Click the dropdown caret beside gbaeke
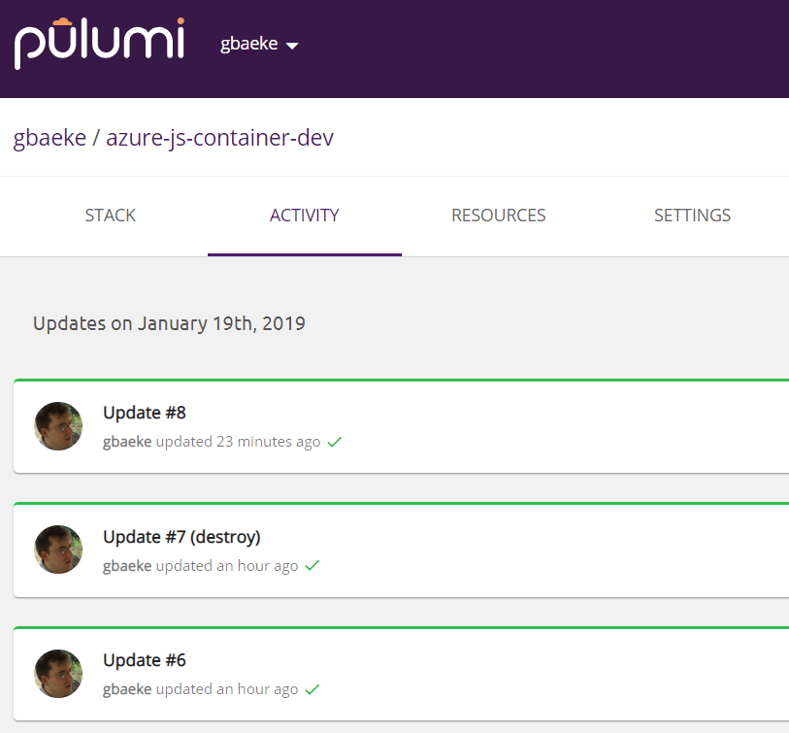Screen dimensions: 789x733 (x=292, y=47)
